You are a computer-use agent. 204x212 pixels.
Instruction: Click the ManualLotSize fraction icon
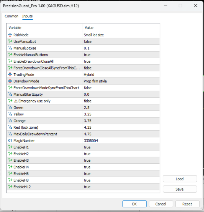pos(10,48)
